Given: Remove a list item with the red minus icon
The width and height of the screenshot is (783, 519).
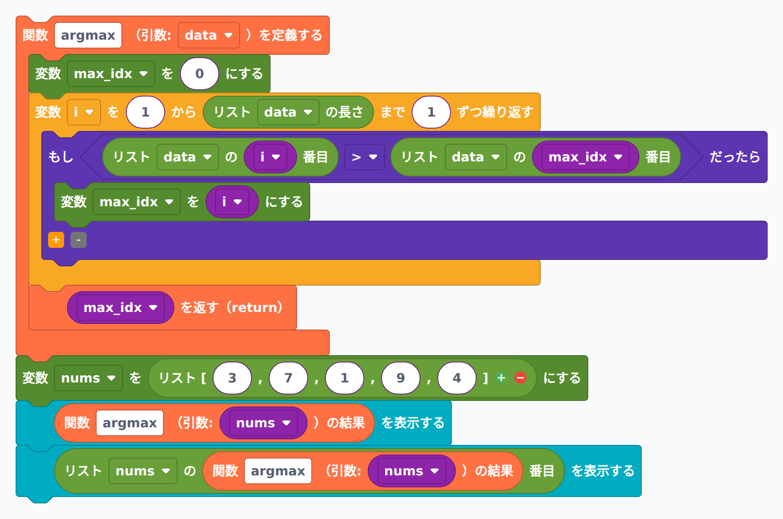Looking at the screenshot, I should pos(521,378).
